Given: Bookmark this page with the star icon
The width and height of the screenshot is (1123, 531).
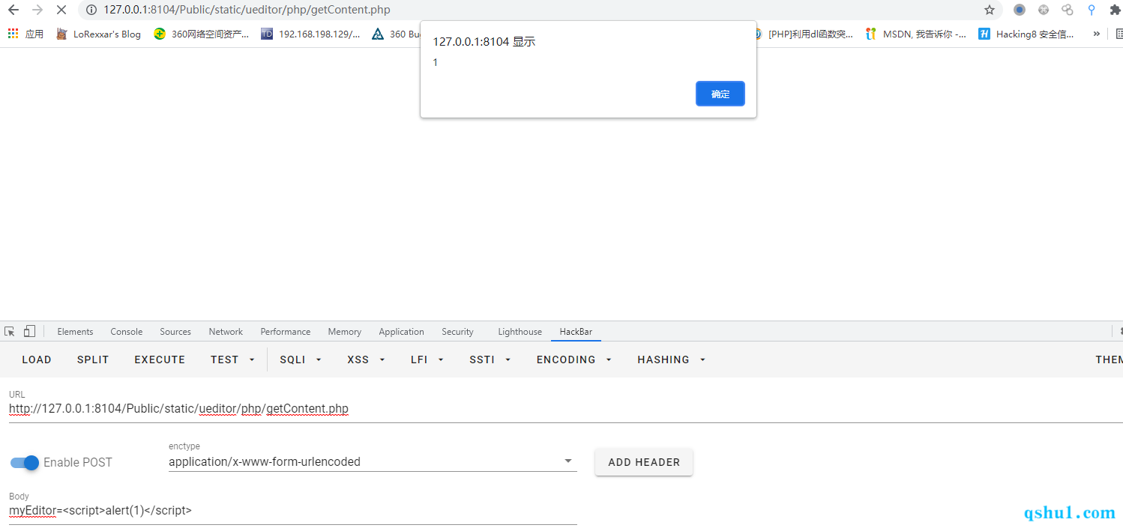Looking at the screenshot, I should click(x=990, y=10).
